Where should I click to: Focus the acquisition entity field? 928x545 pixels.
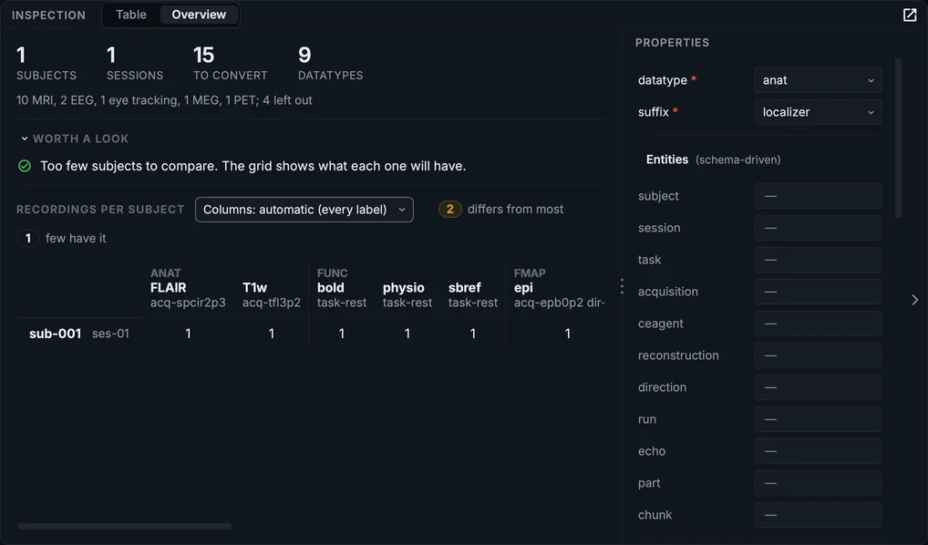coord(818,292)
